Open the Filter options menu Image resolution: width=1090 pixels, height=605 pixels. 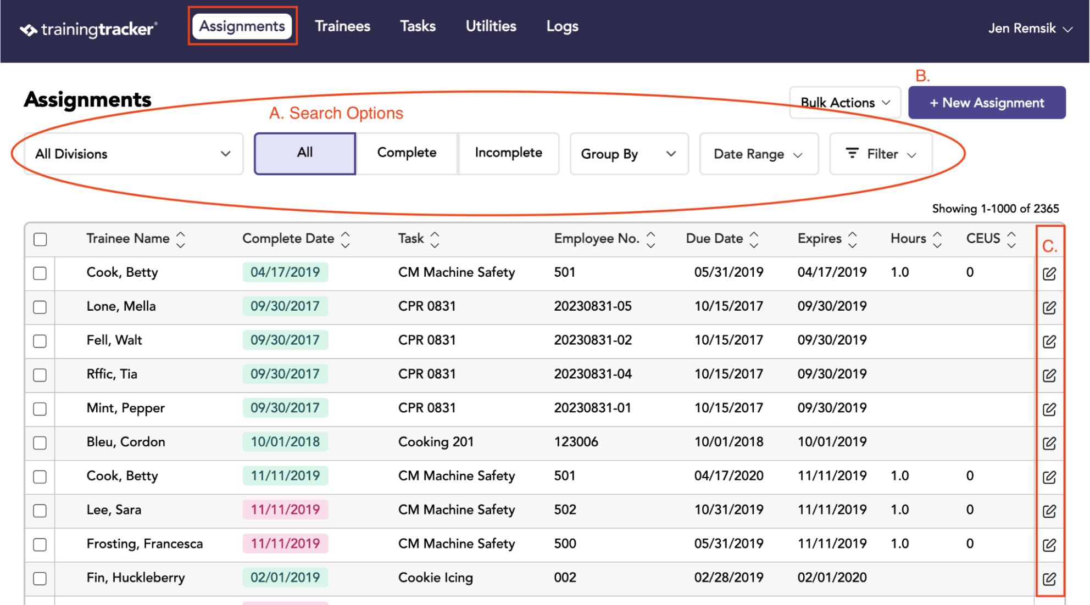(x=881, y=154)
